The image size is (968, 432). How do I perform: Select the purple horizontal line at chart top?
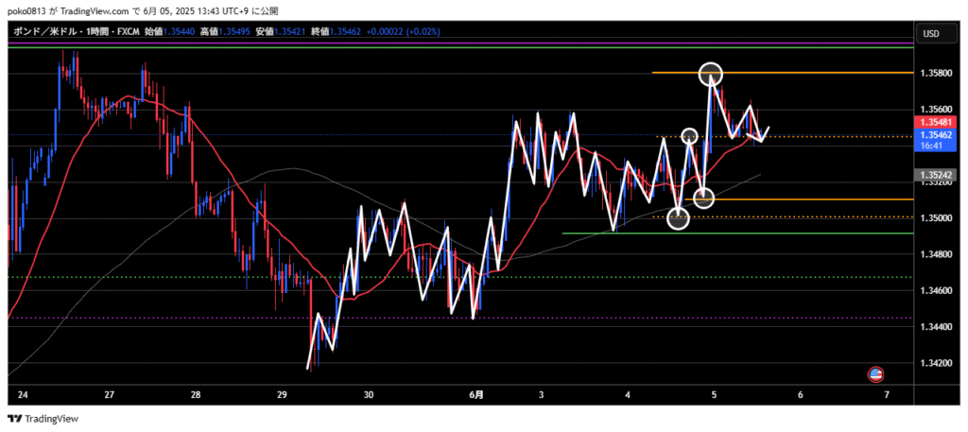454,45
